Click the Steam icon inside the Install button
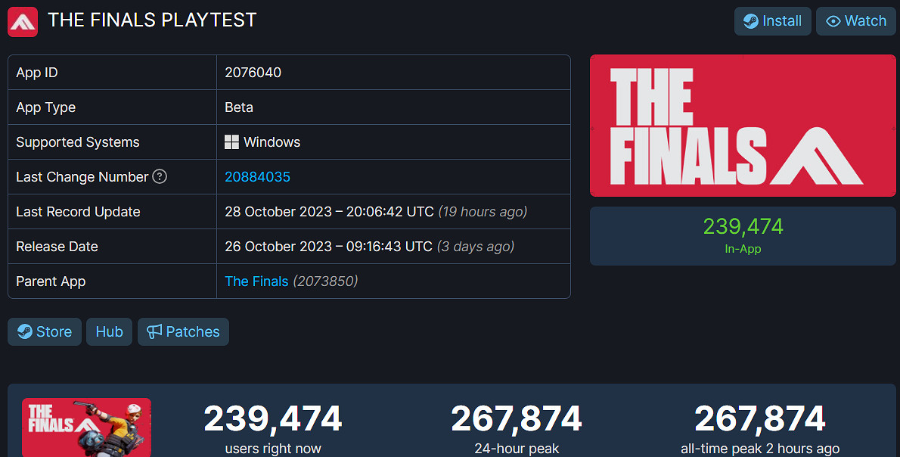This screenshot has height=457, width=900. [x=752, y=21]
